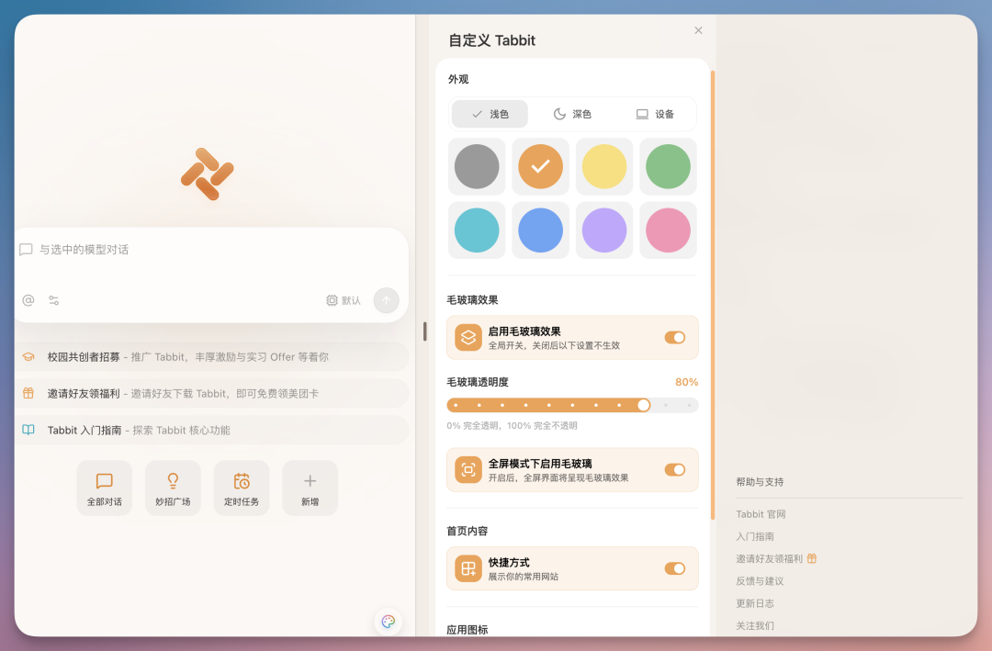This screenshot has height=651, width=992.
Task: Choose the blue theme color
Action: (540, 230)
